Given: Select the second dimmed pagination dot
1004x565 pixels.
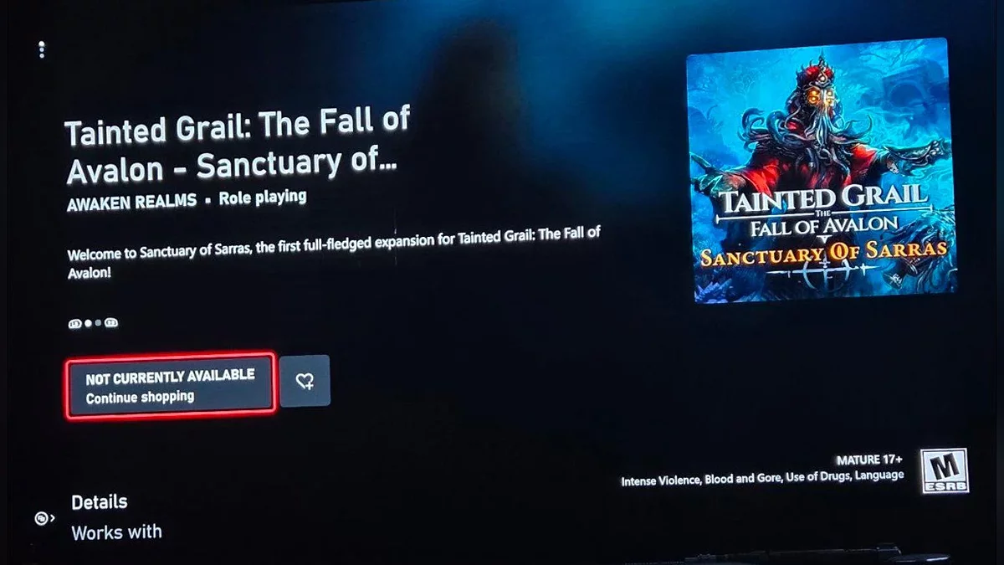Looking at the screenshot, I should [x=99, y=323].
